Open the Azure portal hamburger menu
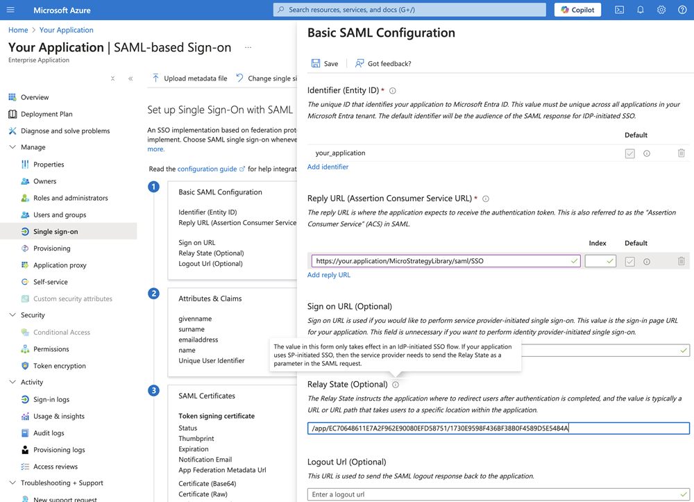 coord(10,10)
